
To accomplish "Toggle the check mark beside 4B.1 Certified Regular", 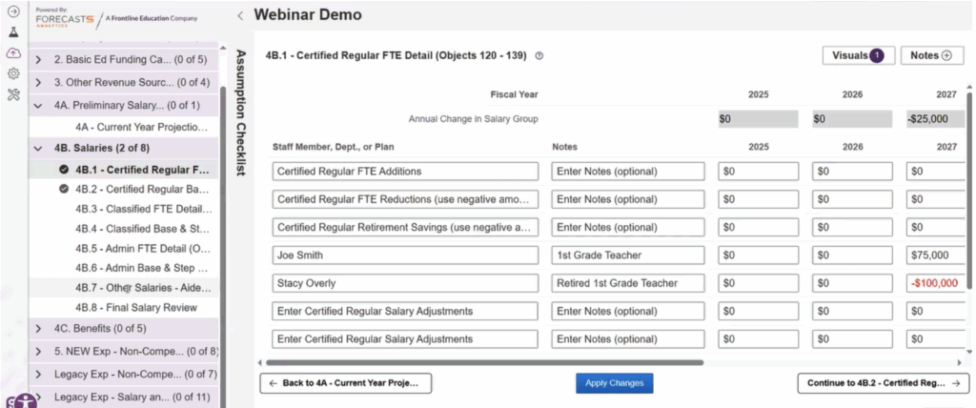I will click(x=64, y=169).
